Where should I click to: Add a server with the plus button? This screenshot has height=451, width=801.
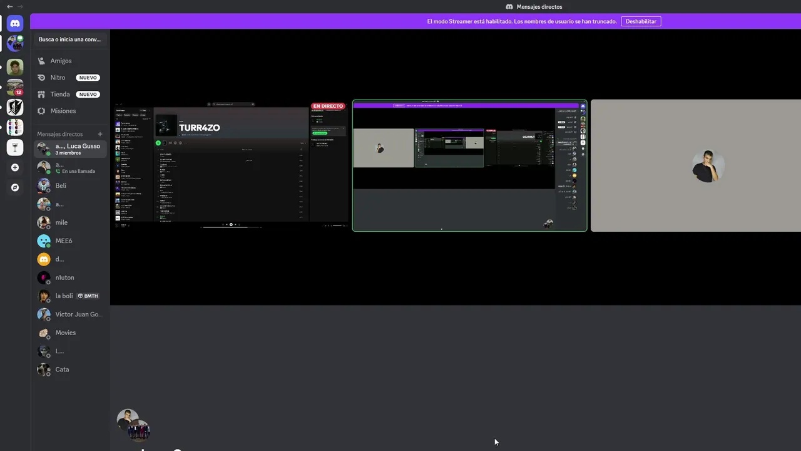(15, 167)
